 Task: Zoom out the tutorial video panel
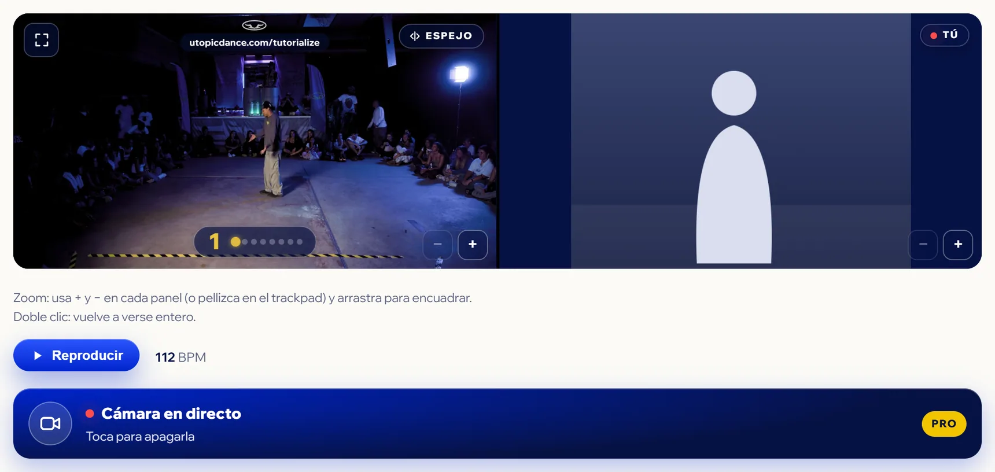438,245
